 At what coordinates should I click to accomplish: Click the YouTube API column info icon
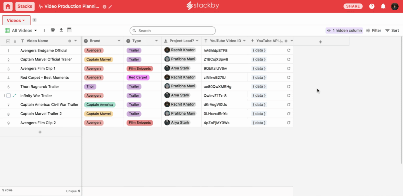[286, 41]
